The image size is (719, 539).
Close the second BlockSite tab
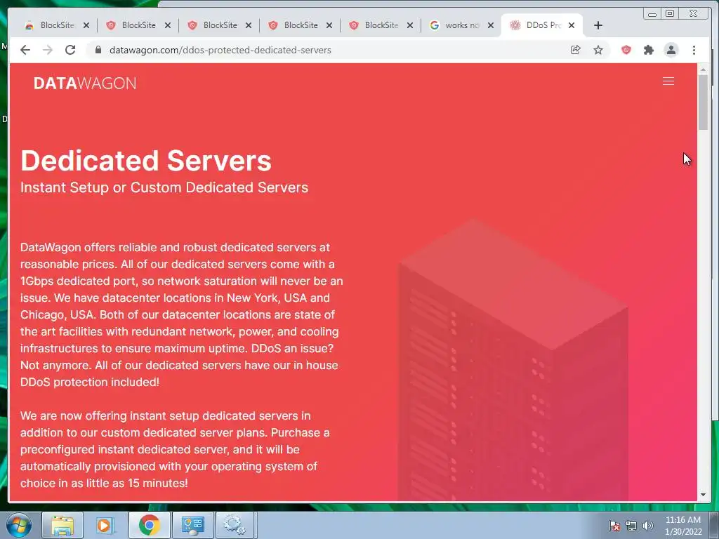coord(168,25)
